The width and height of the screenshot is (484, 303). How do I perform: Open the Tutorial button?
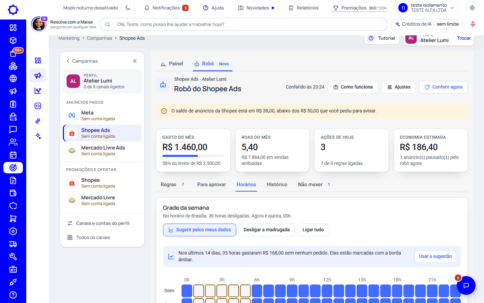pos(382,38)
